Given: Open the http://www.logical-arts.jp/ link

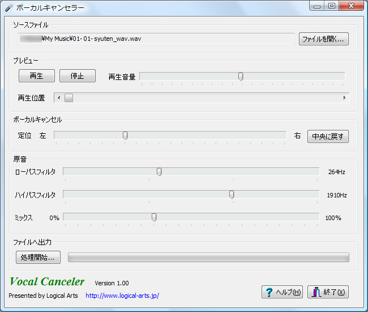Looking at the screenshot, I should click(122, 296).
